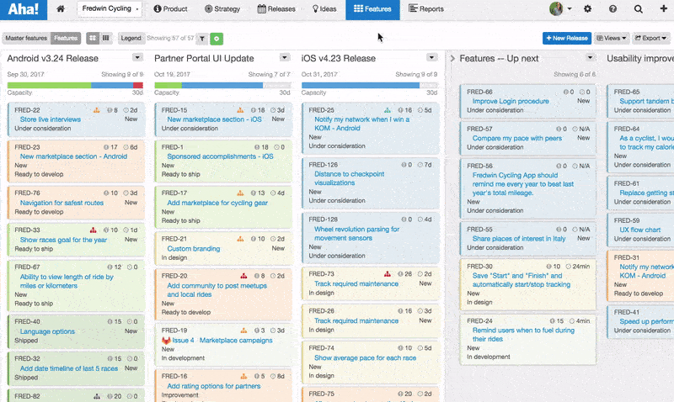
Task: Go to the home page icon
Action: 61,8
